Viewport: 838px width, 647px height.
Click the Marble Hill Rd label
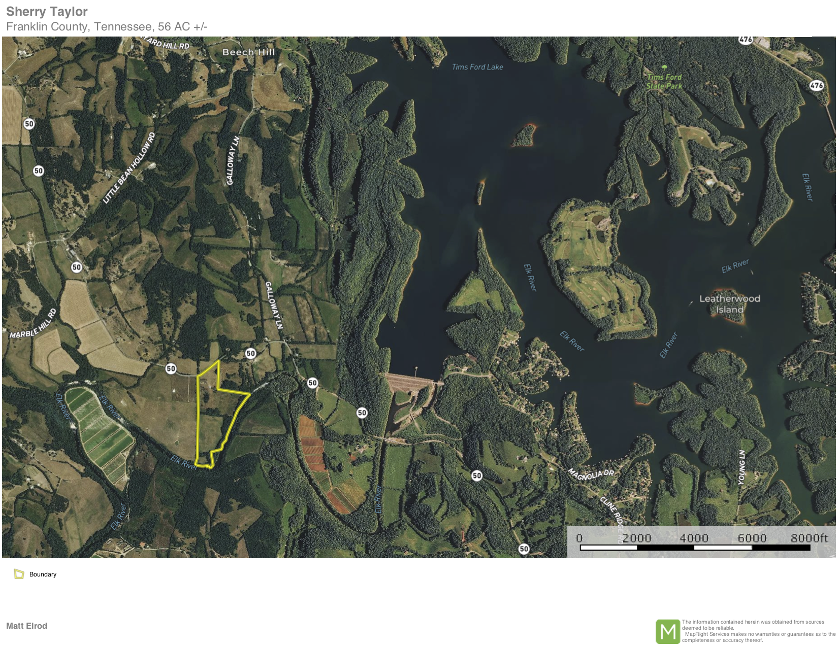pyautogui.click(x=33, y=324)
